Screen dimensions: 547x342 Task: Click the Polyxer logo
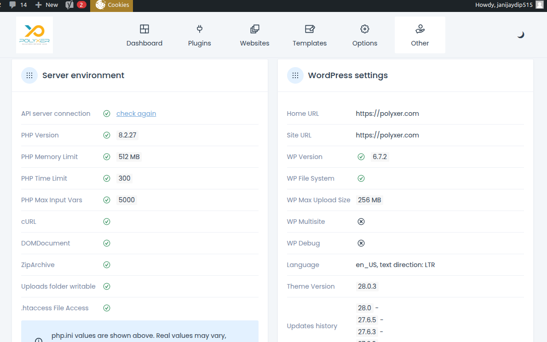point(35,35)
